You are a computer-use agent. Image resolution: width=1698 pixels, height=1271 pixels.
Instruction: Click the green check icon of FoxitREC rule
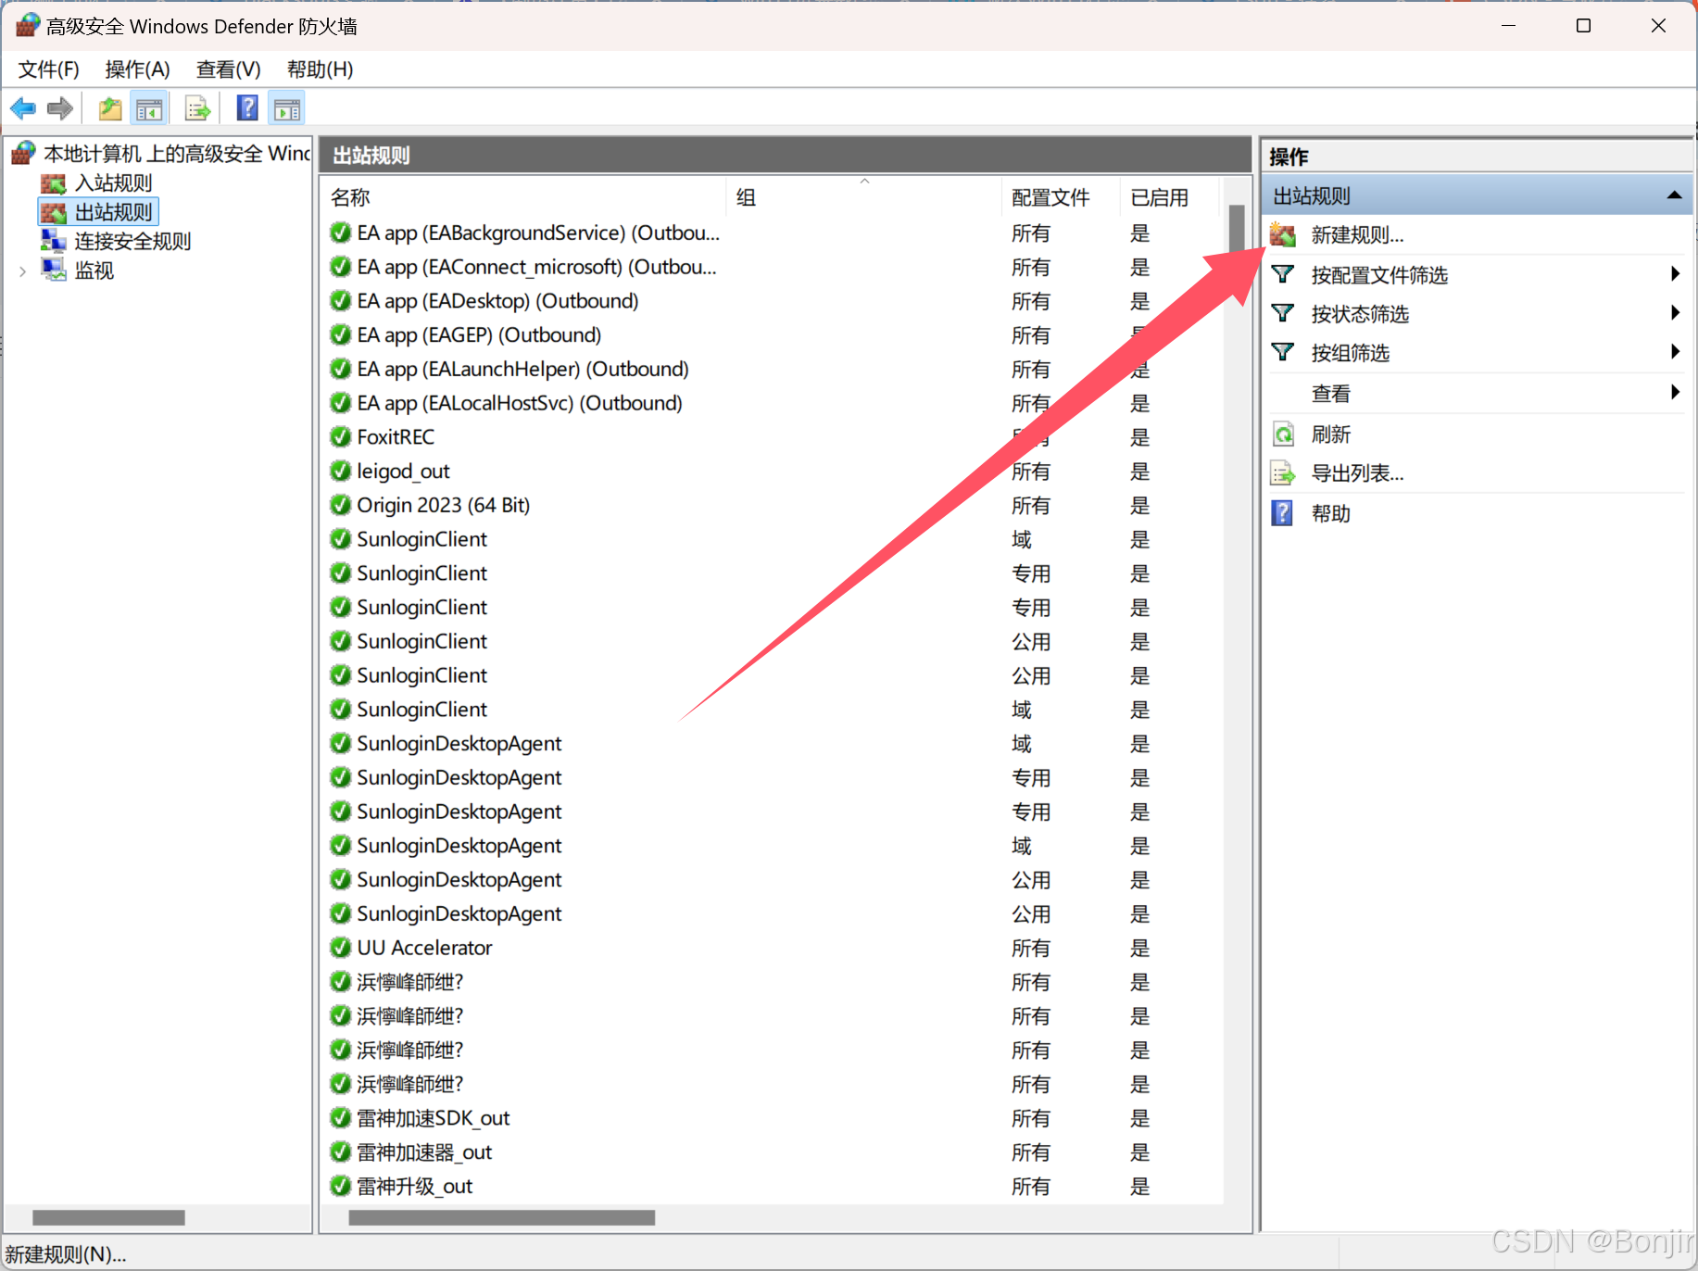coord(341,436)
